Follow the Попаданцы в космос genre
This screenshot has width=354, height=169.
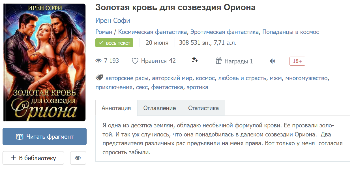[291, 32]
